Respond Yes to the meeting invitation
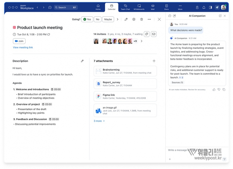233x169 pixels. 87,19
